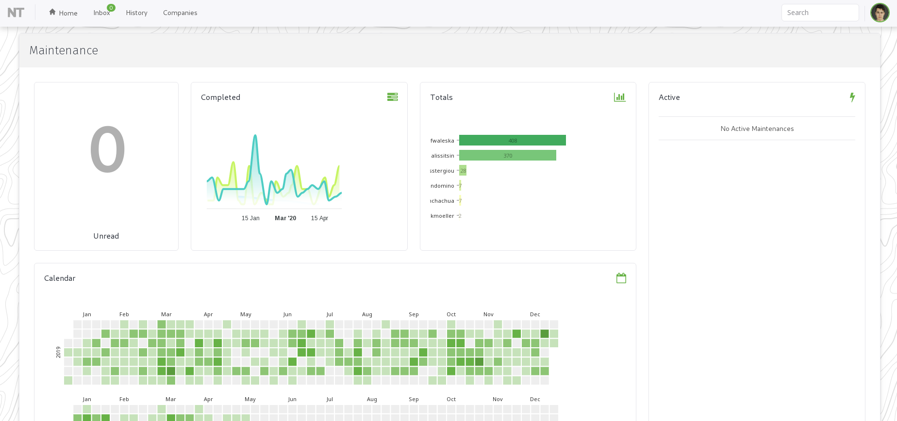This screenshot has width=897, height=421.
Task: Click the Active lightning bolt icon
Action: coord(852,97)
